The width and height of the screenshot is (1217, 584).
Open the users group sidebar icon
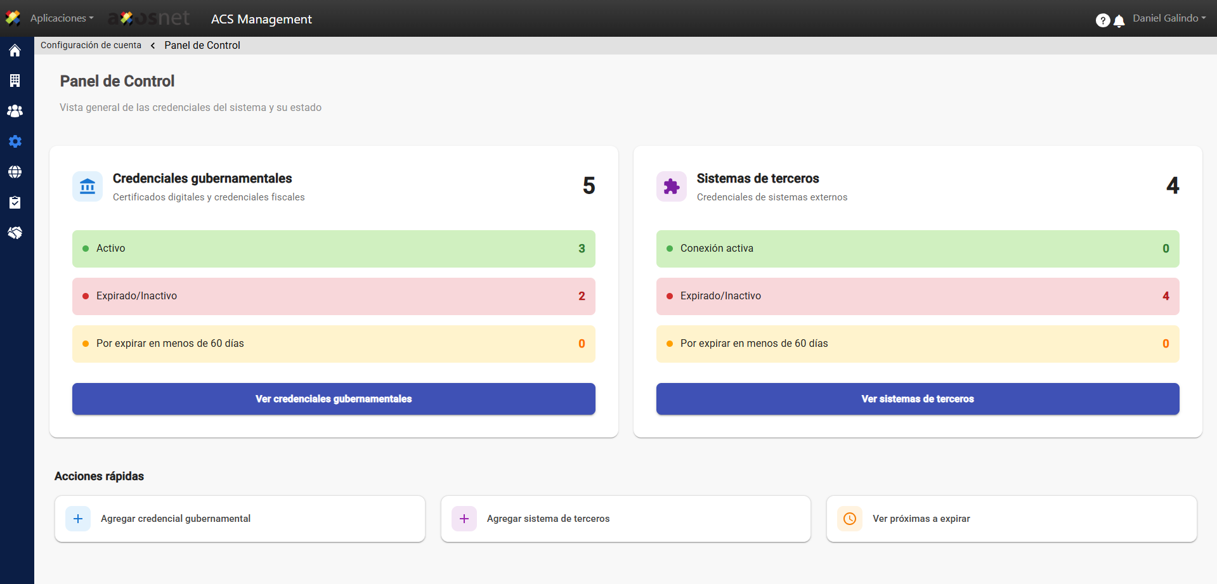tap(15, 111)
